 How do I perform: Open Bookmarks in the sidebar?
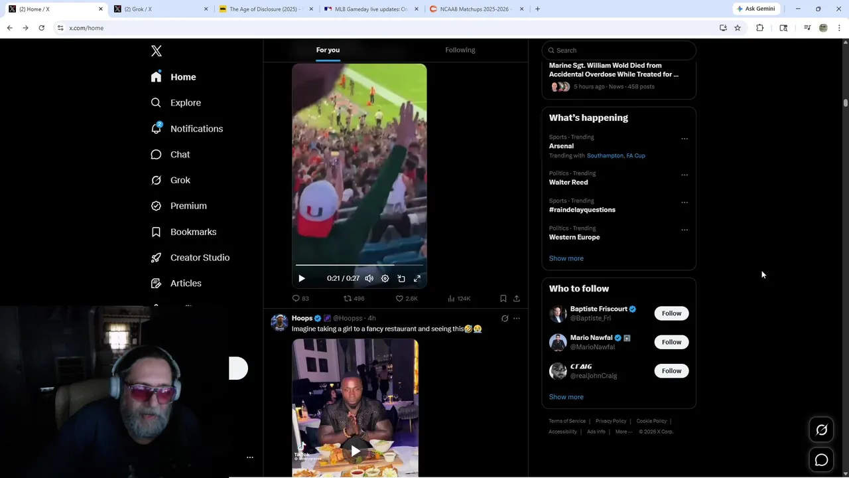point(184,232)
